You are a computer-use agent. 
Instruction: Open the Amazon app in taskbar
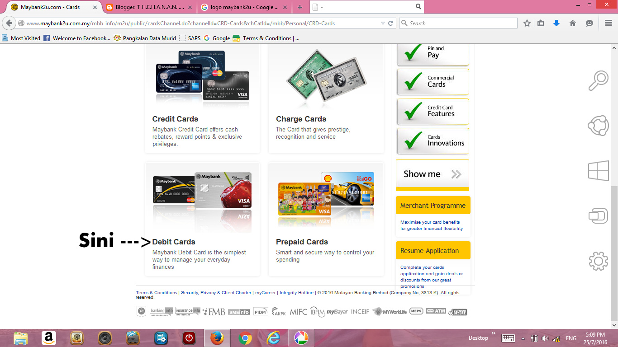(49, 338)
